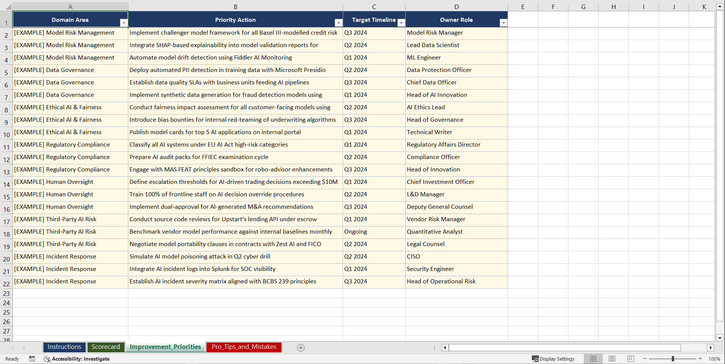Open Page Layout view from status bar
This screenshot has width=725, height=364.
pos(612,359)
